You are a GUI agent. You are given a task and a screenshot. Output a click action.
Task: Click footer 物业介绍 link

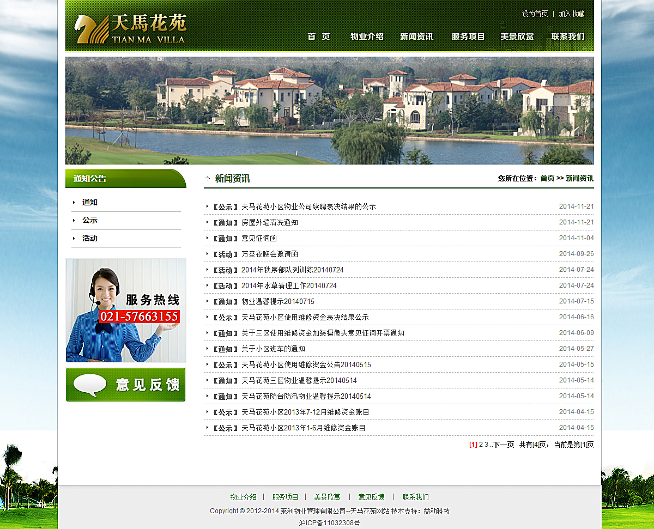(243, 497)
